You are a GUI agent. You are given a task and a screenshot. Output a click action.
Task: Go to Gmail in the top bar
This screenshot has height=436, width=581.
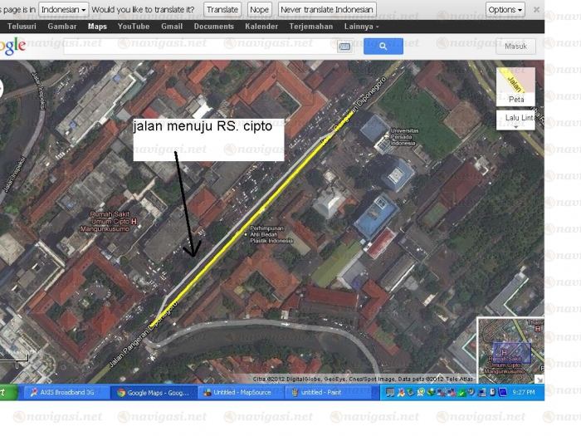[172, 27]
